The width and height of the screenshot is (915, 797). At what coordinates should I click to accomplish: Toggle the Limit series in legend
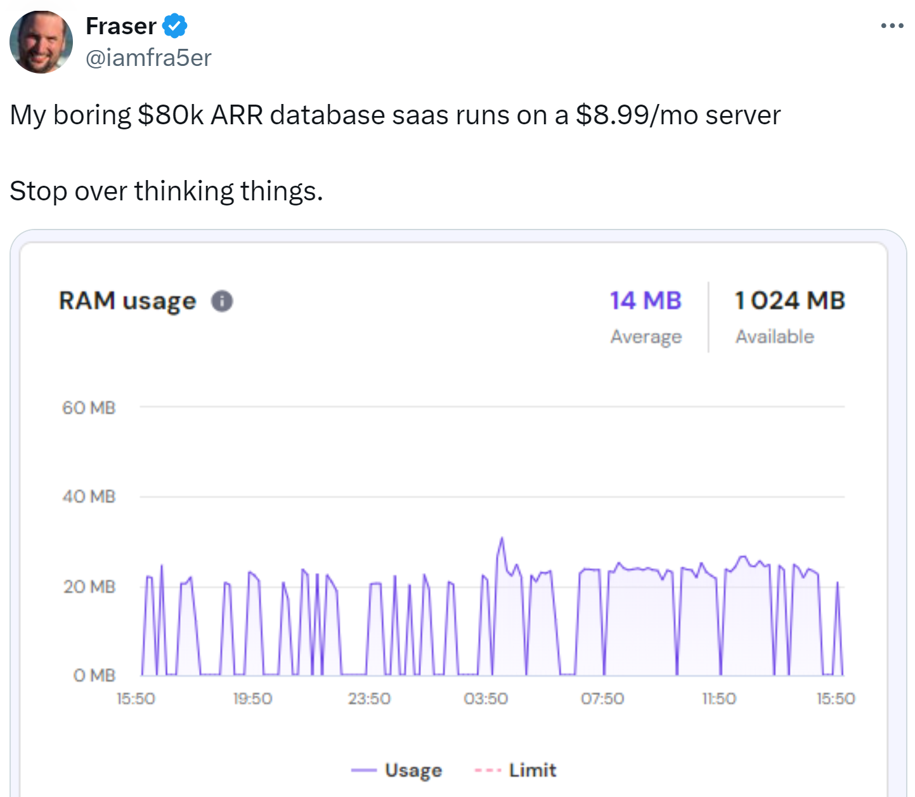coord(532,770)
